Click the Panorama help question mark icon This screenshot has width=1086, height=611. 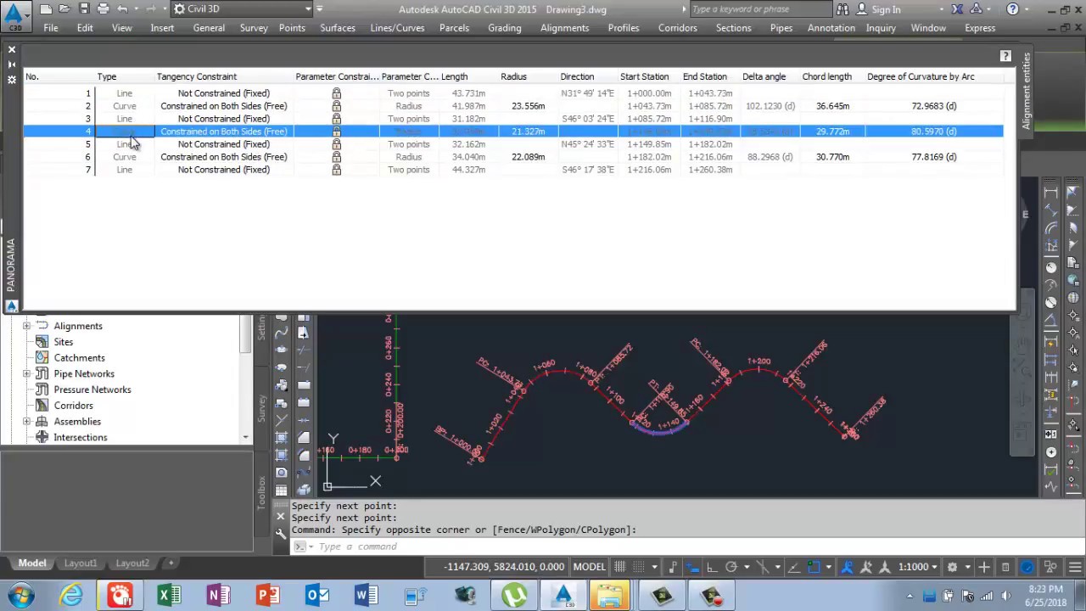click(x=1005, y=56)
